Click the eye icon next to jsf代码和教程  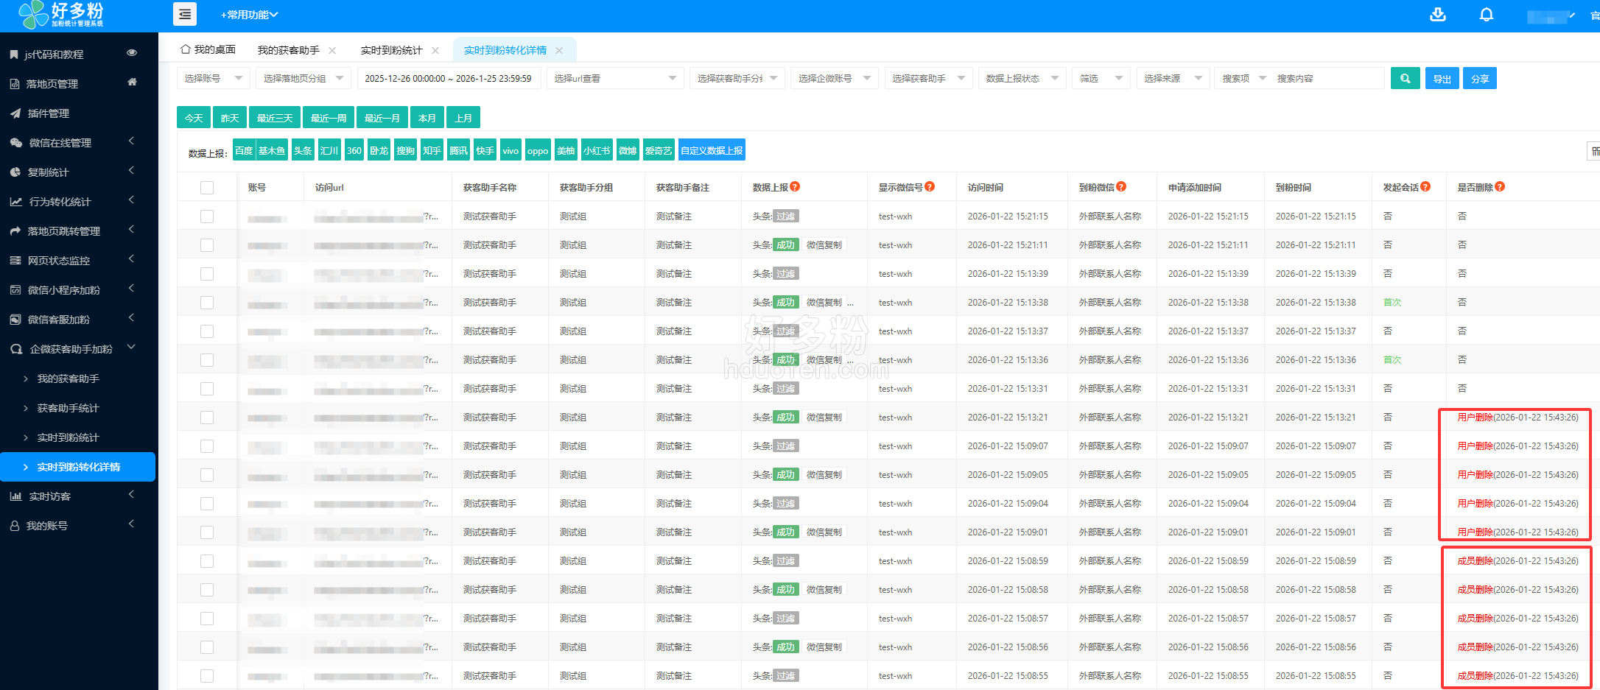pos(132,53)
